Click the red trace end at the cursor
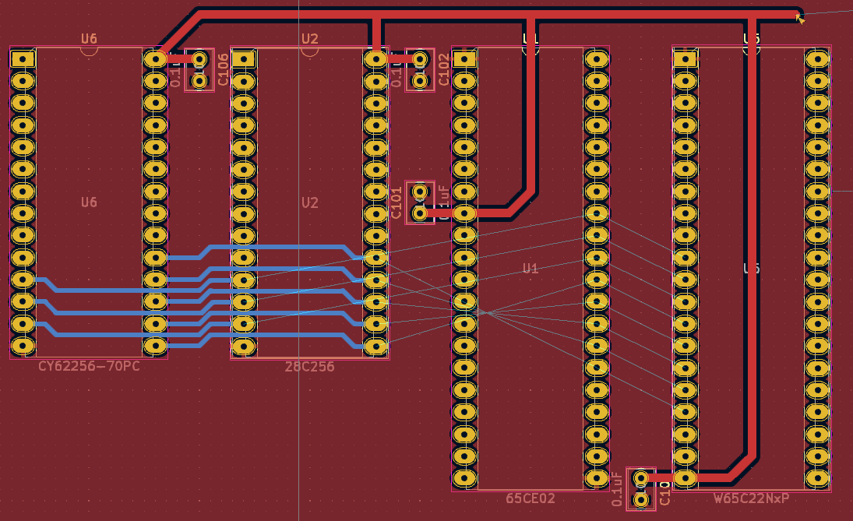Image resolution: width=853 pixels, height=521 pixels. [798, 15]
